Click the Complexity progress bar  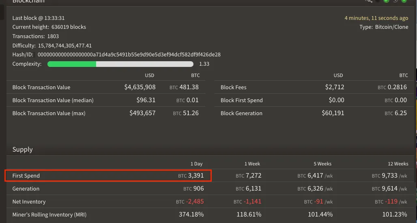pyautogui.click(x=120, y=64)
